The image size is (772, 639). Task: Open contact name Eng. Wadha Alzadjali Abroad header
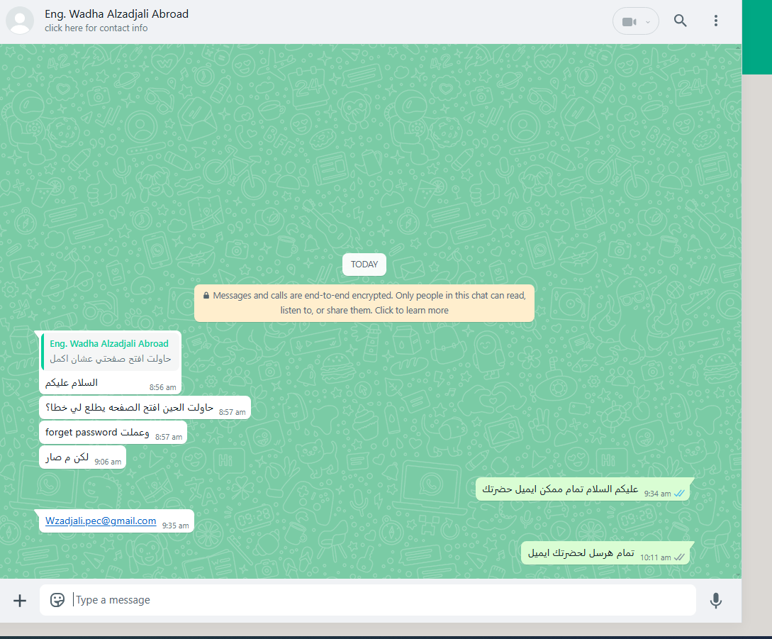tap(116, 13)
